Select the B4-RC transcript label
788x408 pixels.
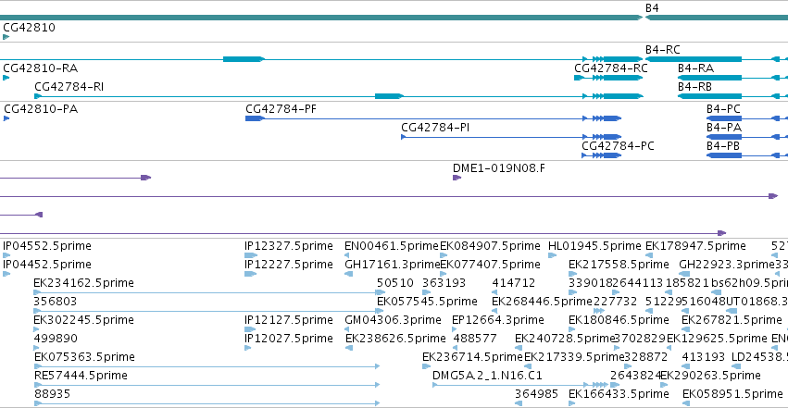(662, 49)
